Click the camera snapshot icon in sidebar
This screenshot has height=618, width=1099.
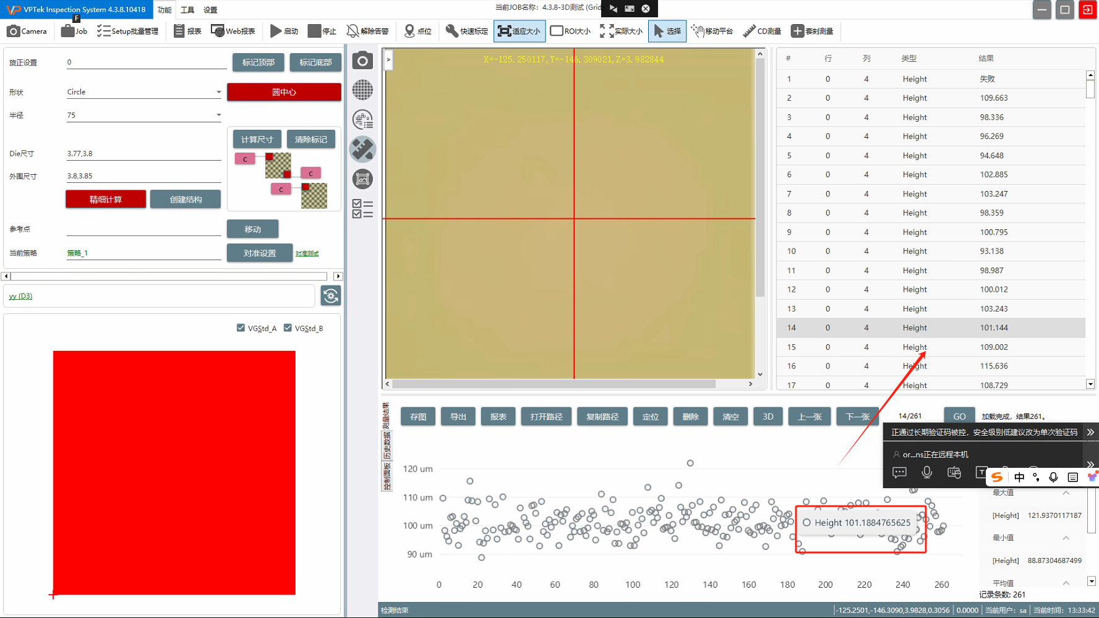[x=362, y=61]
